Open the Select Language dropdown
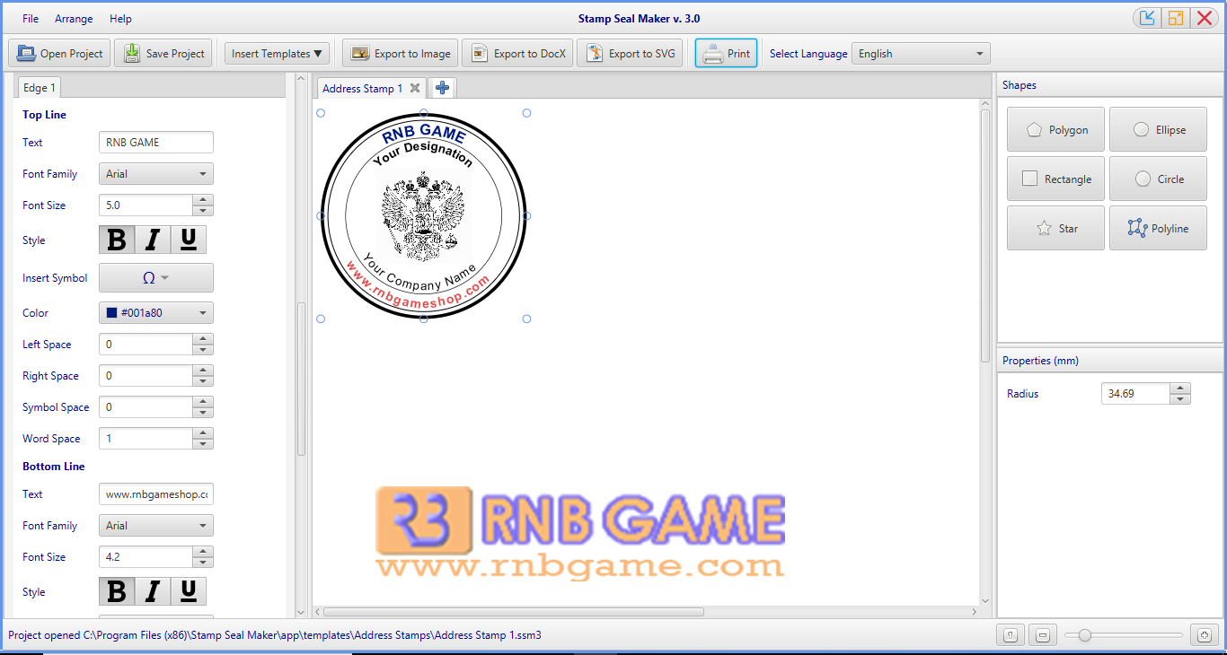Image resolution: width=1227 pixels, height=655 pixels. point(921,54)
